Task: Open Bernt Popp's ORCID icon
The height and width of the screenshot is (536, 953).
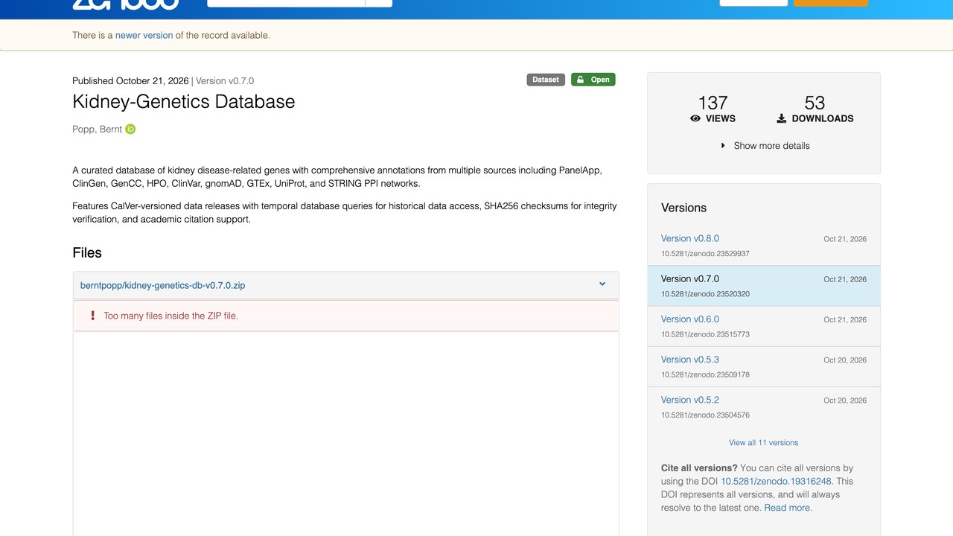Action: pos(130,129)
